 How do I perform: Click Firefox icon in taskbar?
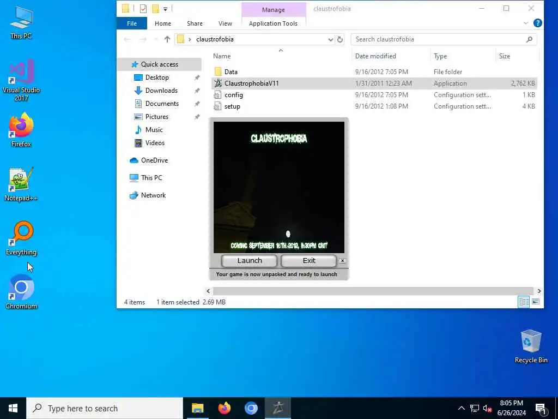pyautogui.click(x=224, y=408)
